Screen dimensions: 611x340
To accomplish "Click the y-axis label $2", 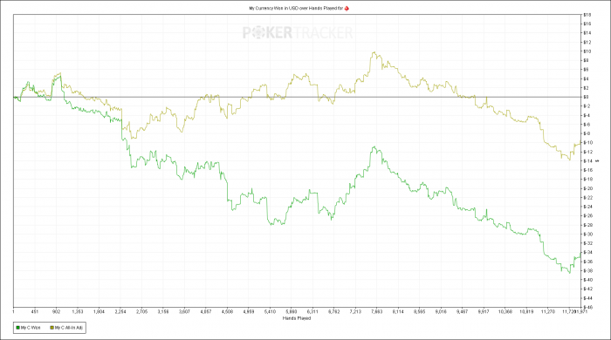I will click(586, 88).
